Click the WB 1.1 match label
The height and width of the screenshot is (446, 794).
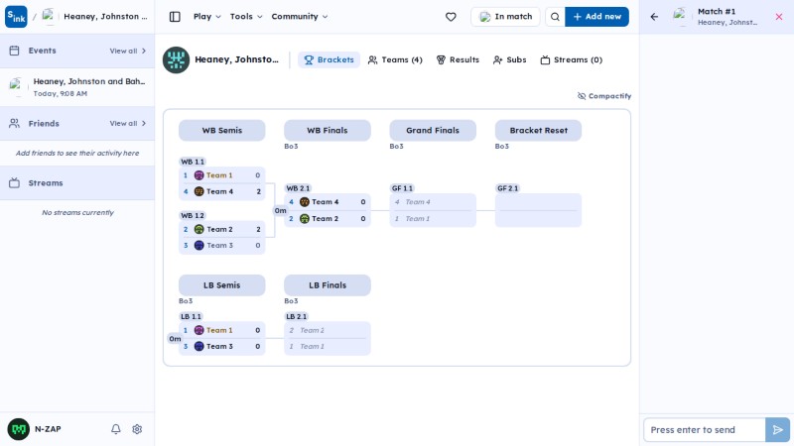(x=193, y=162)
